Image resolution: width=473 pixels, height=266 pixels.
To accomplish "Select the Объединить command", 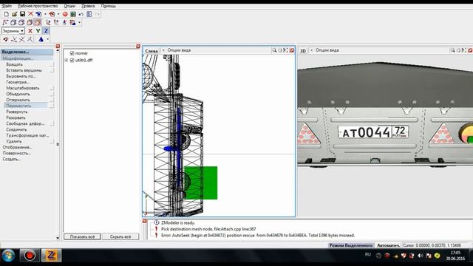I will (x=18, y=94).
